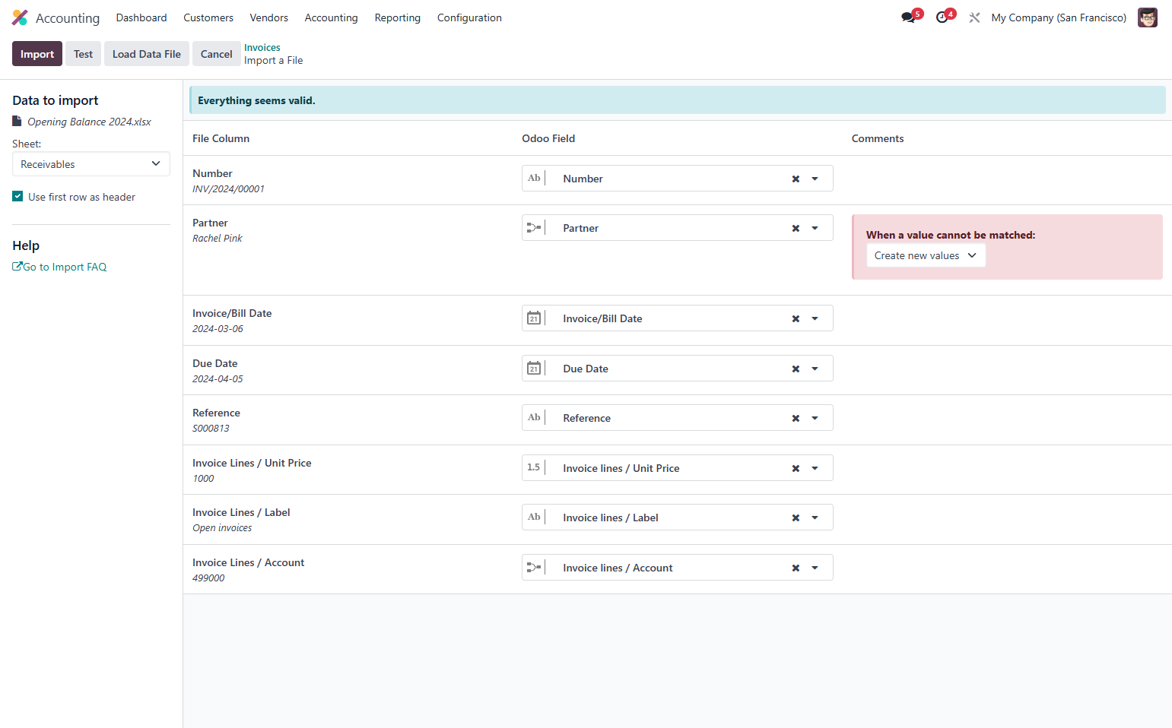The width and height of the screenshot is (1172, 728).
Task: Expand the Number Odoo field dropdown arrow
Action: pyautogui.click(x=815, y=179)
